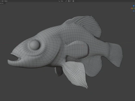Screen dimensions: 135x101
Task: Click the red X axis on navigation gizmo
Action: [131, 8]
